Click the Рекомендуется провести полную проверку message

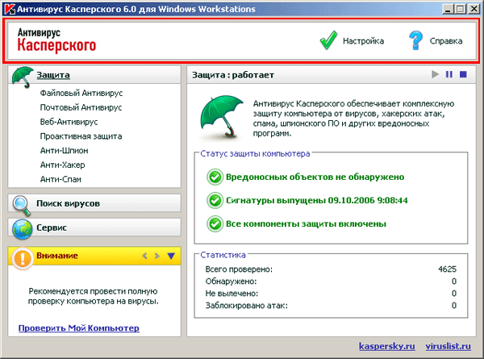(94, 296)
